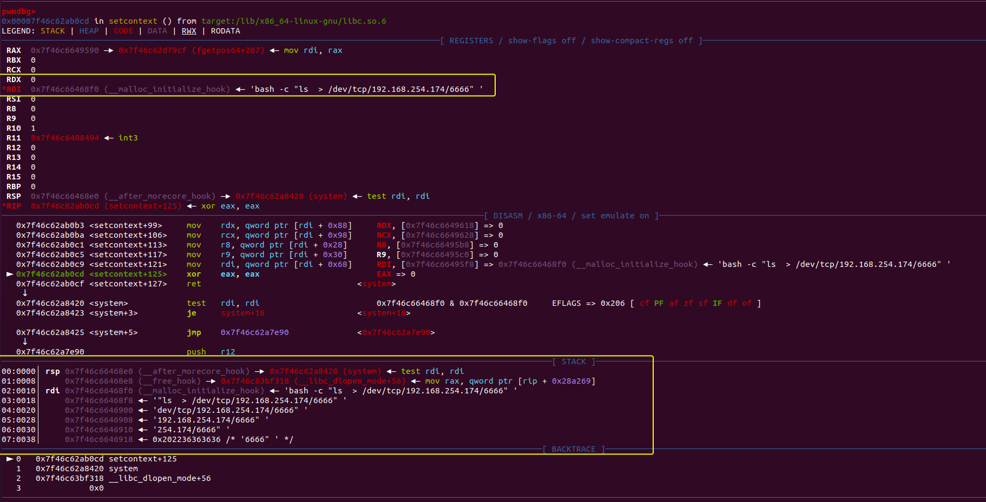
Task: Click the pwndbg> prompt
Action: (x=18, y=11)
